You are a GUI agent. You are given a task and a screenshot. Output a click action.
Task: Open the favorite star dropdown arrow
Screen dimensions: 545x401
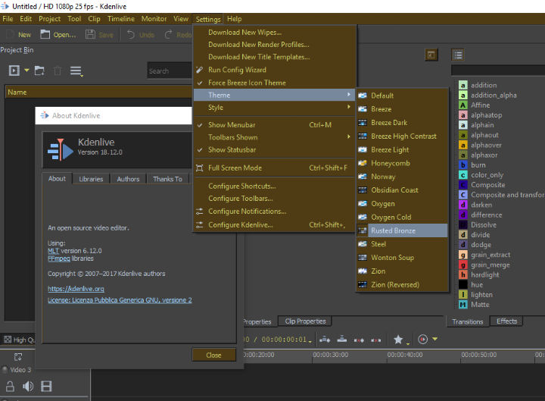(x=408, y=343)
